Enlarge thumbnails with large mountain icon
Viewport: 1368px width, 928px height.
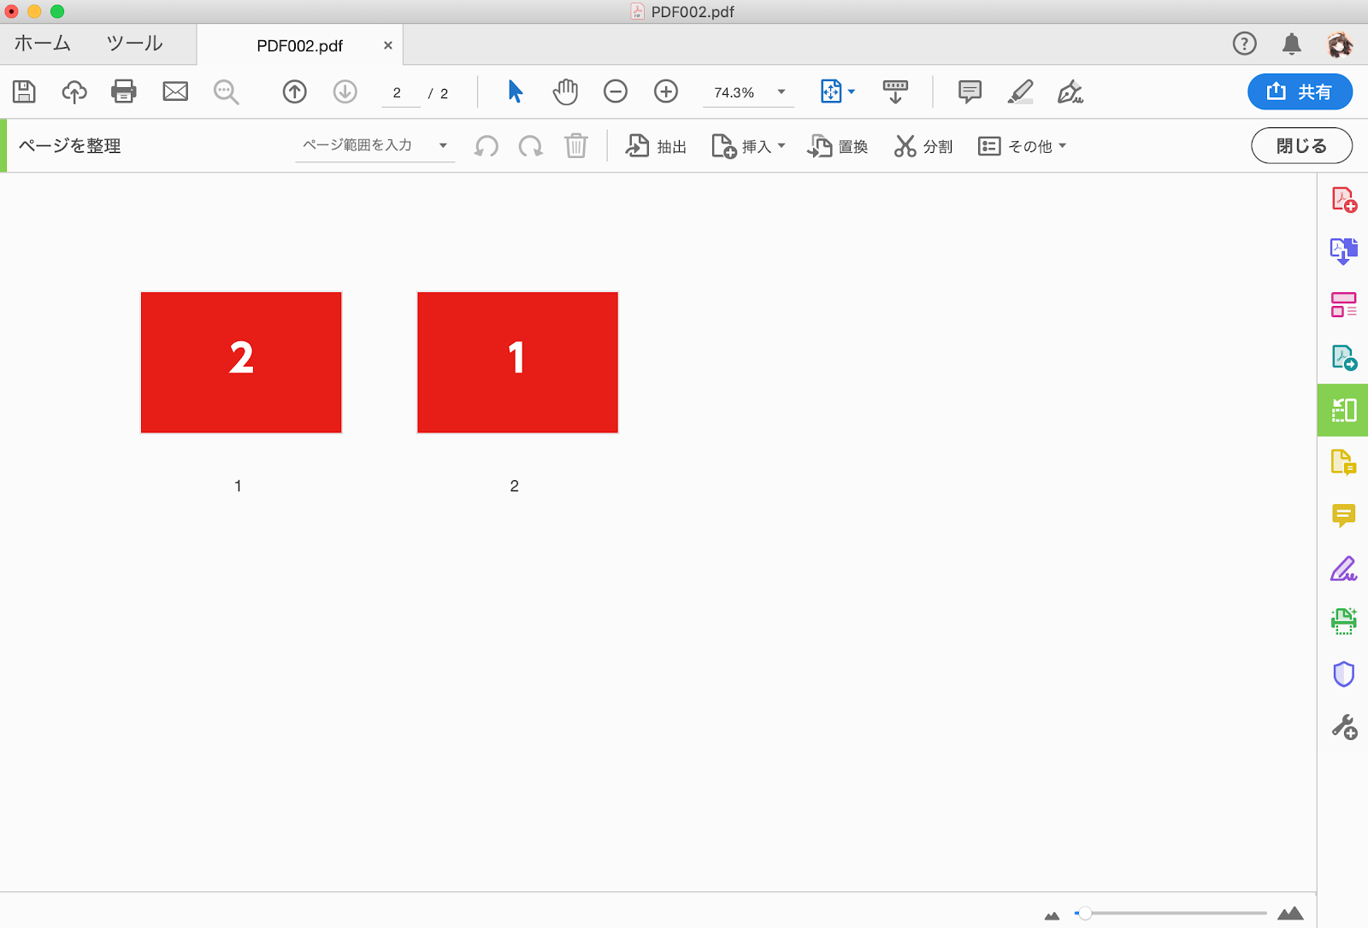pyautogui.click(x=1290, y=913)
